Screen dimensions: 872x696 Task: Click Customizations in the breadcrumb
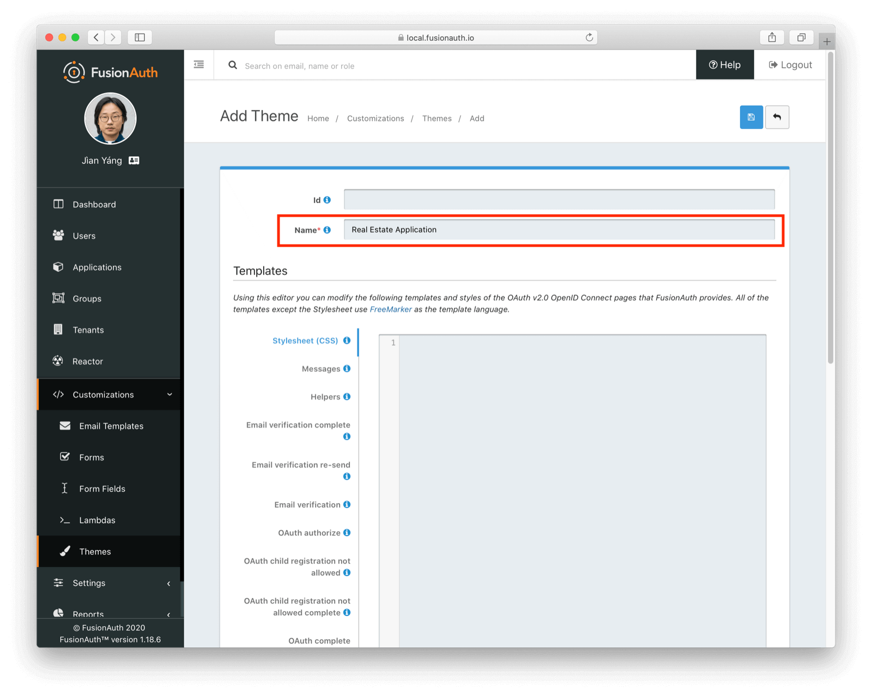pyautogui.click(x=376, y=118)
